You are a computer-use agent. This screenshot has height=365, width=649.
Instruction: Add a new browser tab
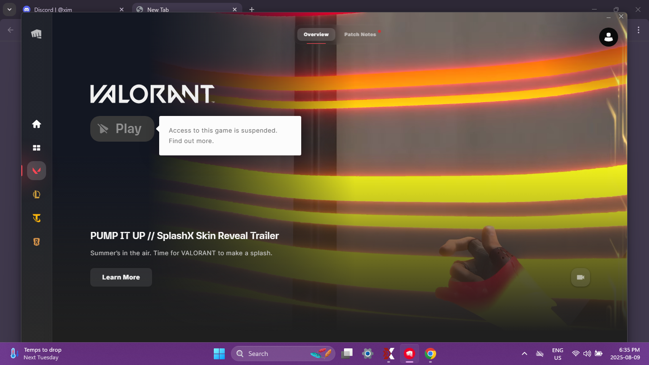coord(252,10)
